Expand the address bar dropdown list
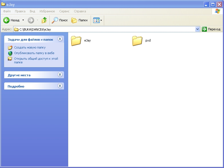 197,29
